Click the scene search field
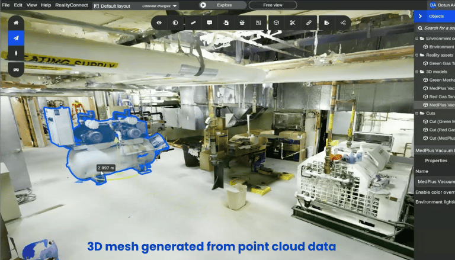The width and height of the screenshot is (455, 260). pyautogui.click(x=435, y=28)
